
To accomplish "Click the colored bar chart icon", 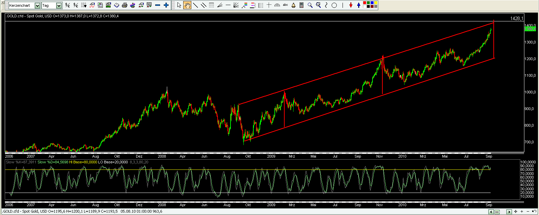I will (100, 5).
